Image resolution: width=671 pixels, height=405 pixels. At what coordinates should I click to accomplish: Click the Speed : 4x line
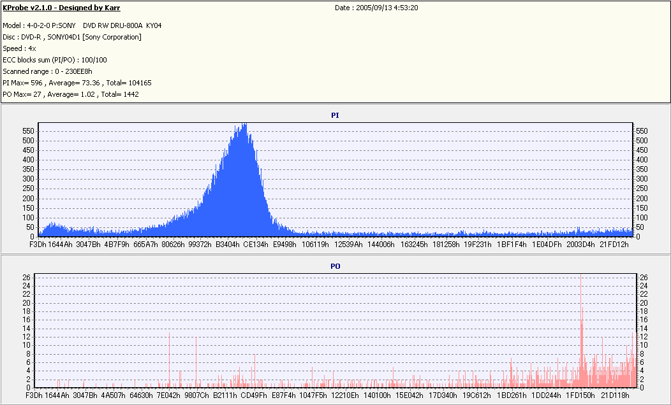(x=19, y=48)
